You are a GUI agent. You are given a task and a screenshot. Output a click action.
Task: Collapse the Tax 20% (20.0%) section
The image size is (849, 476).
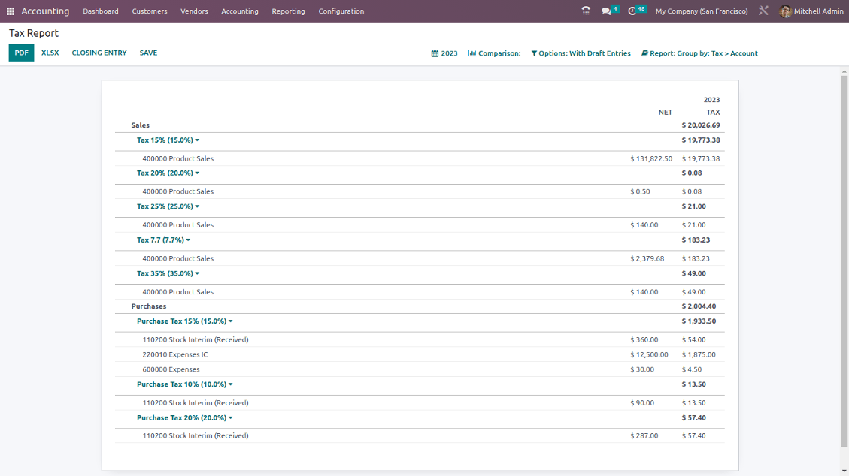click(168, 173)
